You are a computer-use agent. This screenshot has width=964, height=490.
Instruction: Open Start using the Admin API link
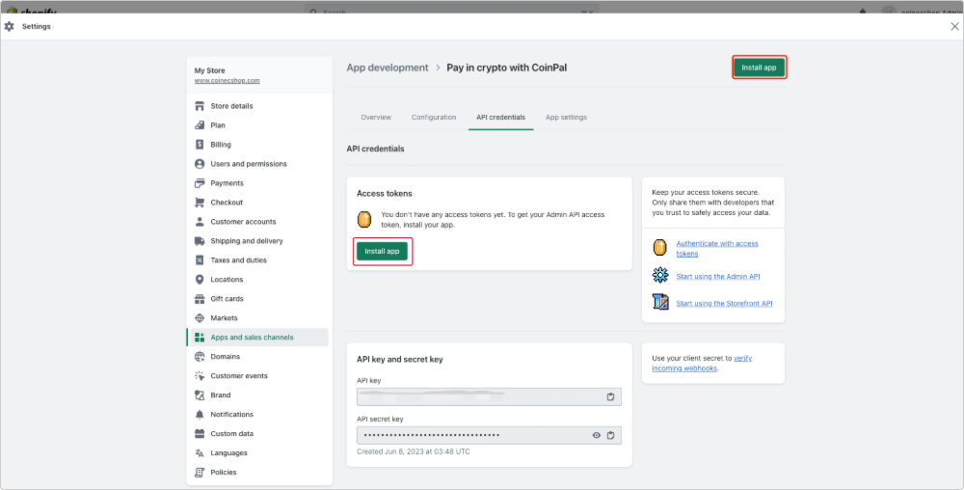(x=718, y=277)
